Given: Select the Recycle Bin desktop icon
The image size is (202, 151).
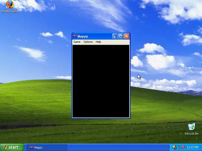Looking at the screenshot, I should [x=192, y=129].
